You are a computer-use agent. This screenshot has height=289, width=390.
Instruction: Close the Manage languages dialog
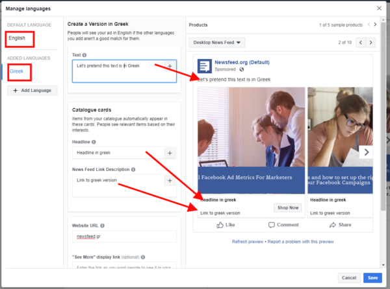click(379, 8)
